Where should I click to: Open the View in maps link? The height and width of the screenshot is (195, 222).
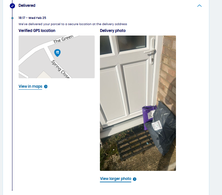pyautogui.click(x=30, y=86)
